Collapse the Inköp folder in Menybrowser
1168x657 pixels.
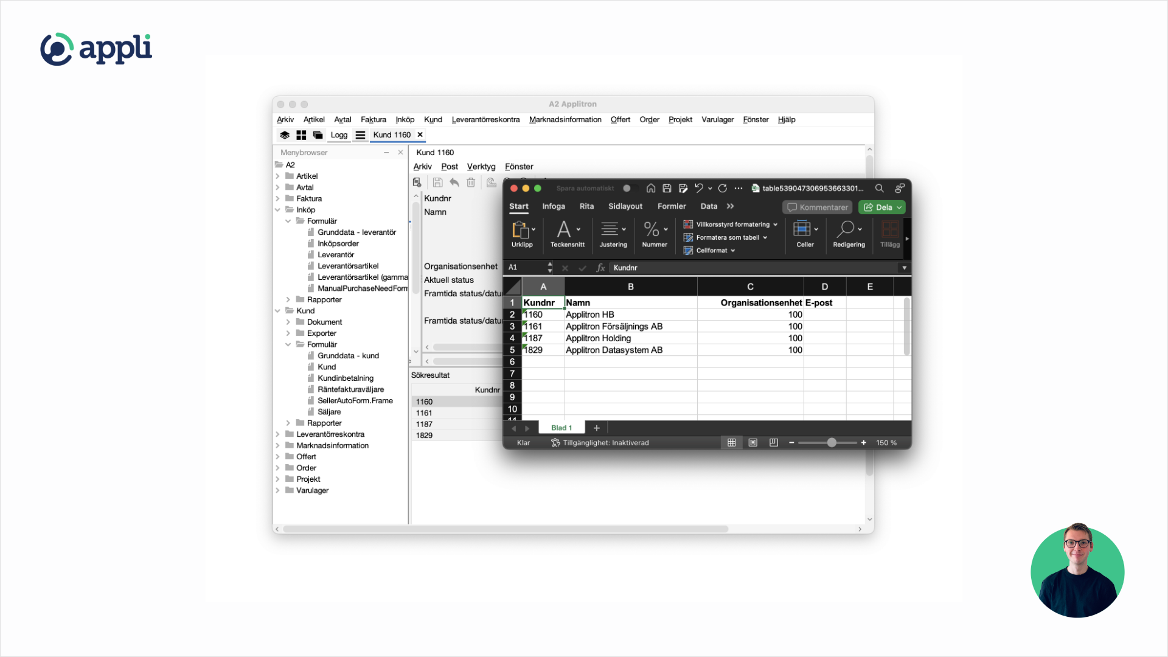pyautogui.click(x=278, y=210)
